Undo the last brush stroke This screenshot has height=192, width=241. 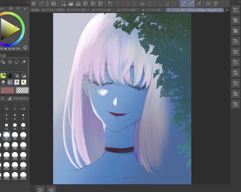tap(110, 4)
